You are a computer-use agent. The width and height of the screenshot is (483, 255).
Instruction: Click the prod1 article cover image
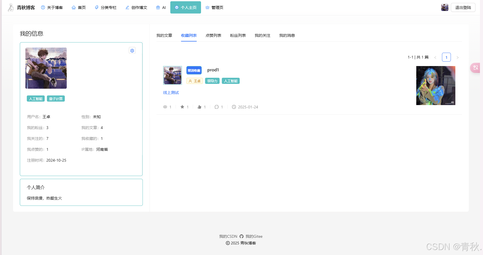pos(436,86)
